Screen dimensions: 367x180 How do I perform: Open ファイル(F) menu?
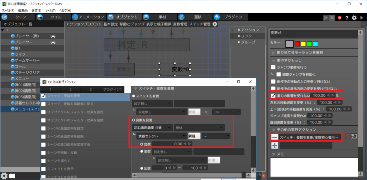click(x=8, y=10)
